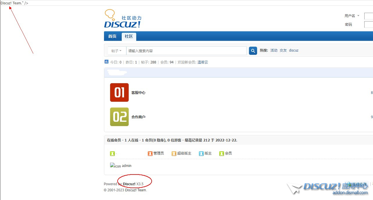The width and height of the screenshot is (373, 200).
Task: Click the 管理员 user group icon
Action: (150, 153)
